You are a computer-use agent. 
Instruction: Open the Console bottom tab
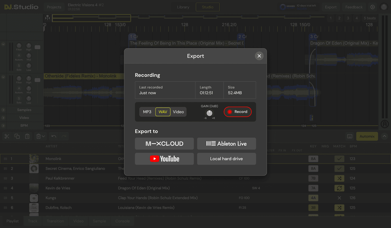(123, 221)
